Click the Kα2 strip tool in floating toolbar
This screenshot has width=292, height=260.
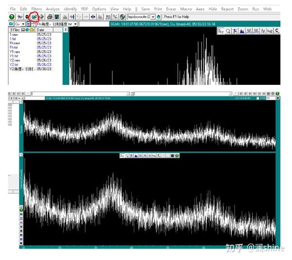coord(270,31)
